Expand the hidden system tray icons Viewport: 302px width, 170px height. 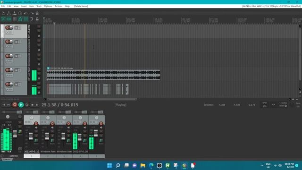[261, 166]
